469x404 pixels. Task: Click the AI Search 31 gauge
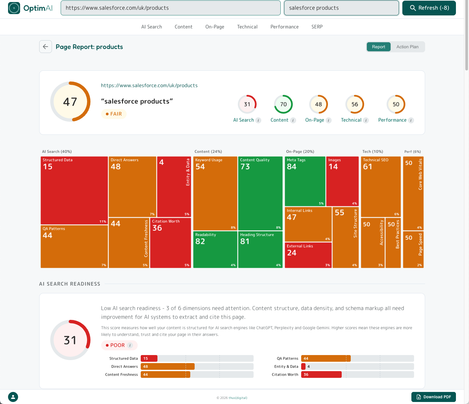[247, 104]
